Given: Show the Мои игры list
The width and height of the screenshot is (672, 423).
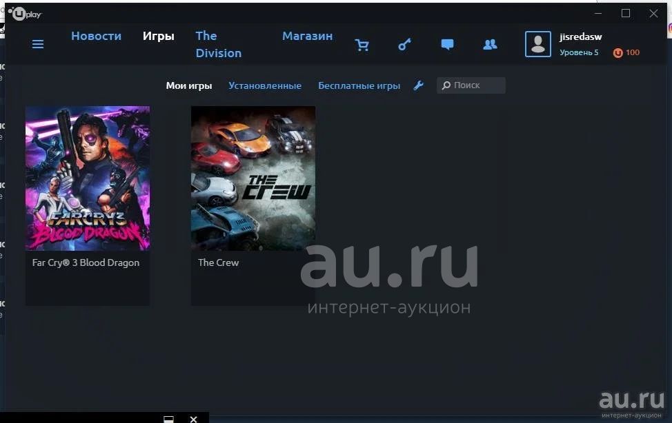Looking at the screenshot, I should pyautogui.click(x=189, y=85).
